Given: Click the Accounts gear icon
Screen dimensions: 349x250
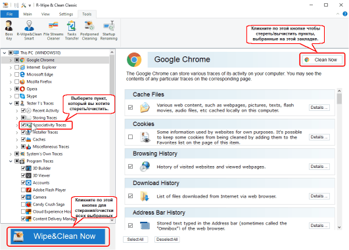Looking at the screenshot, I should [x=28, y=182].
